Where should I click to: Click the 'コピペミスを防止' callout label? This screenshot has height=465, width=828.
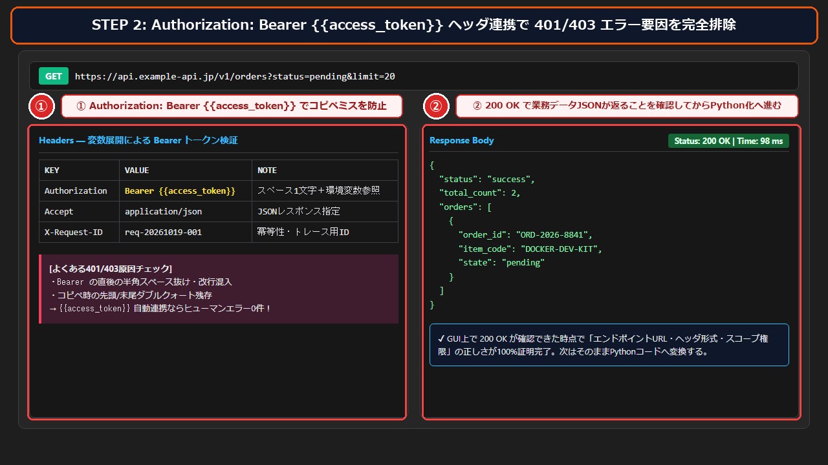point(232,107)
